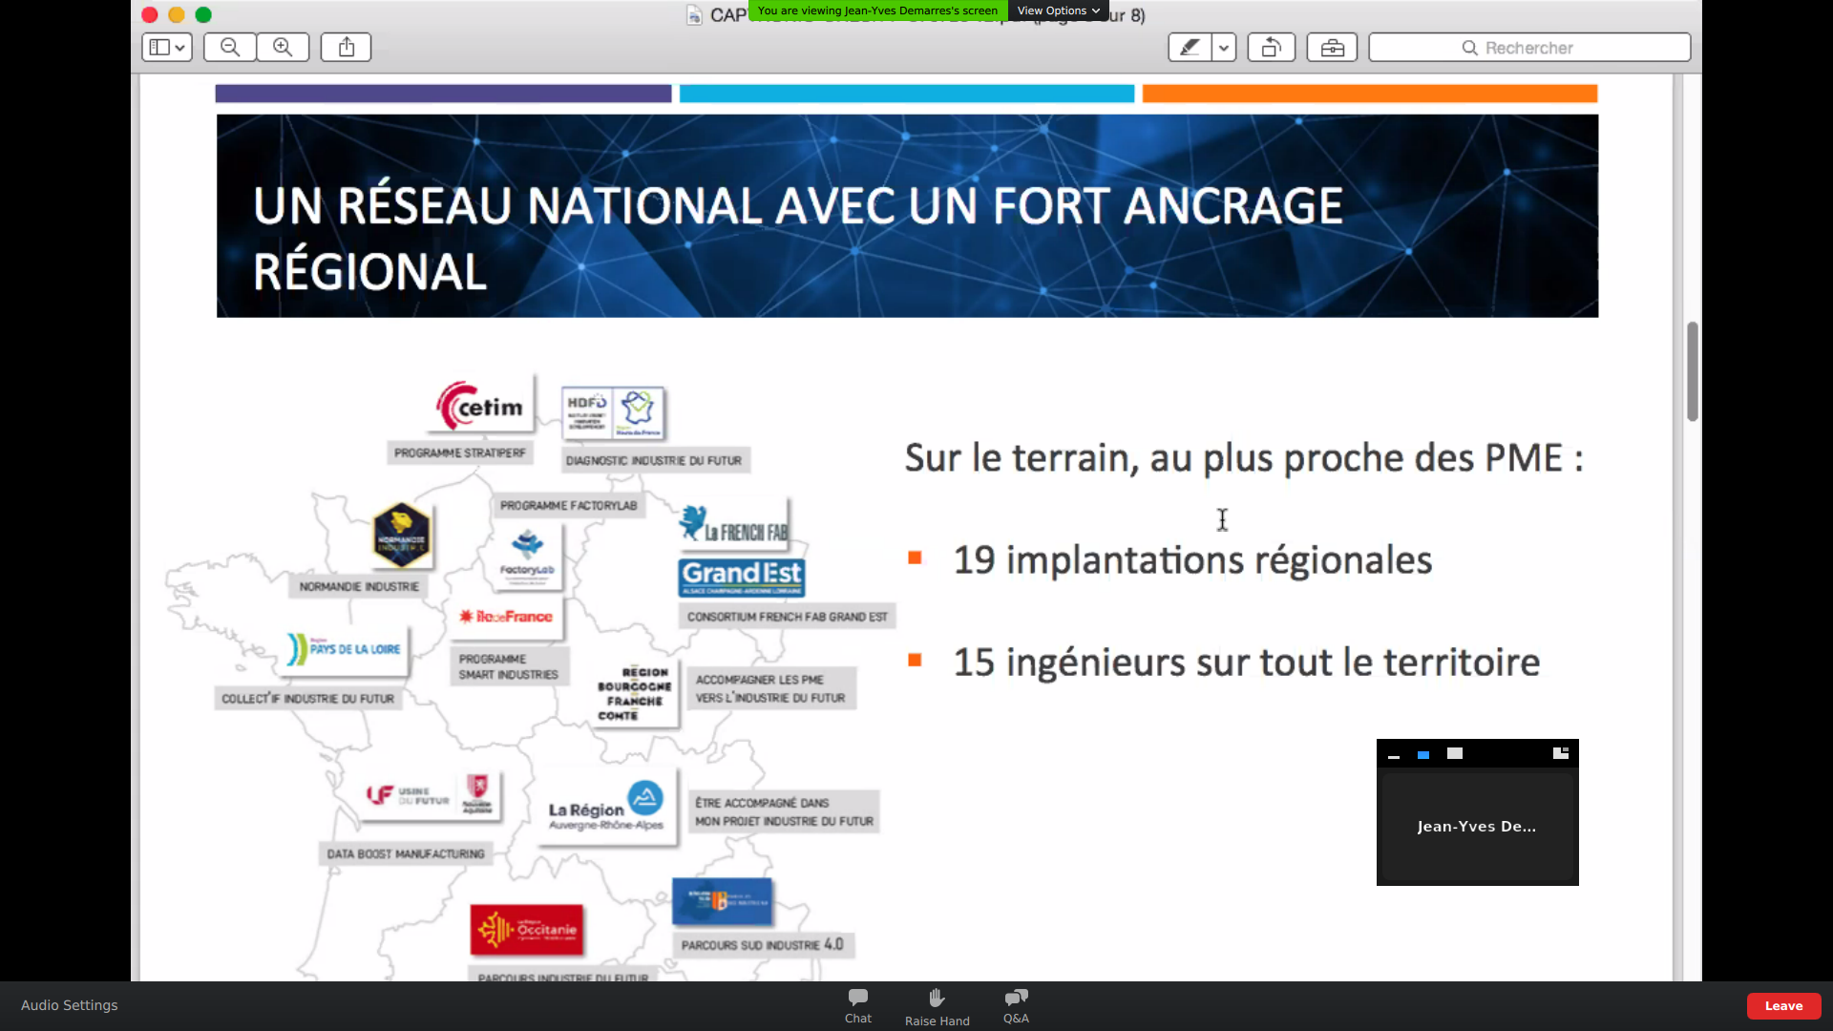The height and width of the screenshot is (1031, 1833).
Task: Click the zoom in magnifier button
Action: point(283,47)
